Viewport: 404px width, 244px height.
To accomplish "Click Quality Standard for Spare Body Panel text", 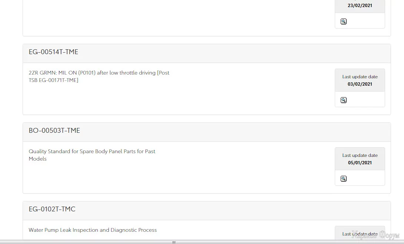I will pyautogui.click(x=92, y=155).
